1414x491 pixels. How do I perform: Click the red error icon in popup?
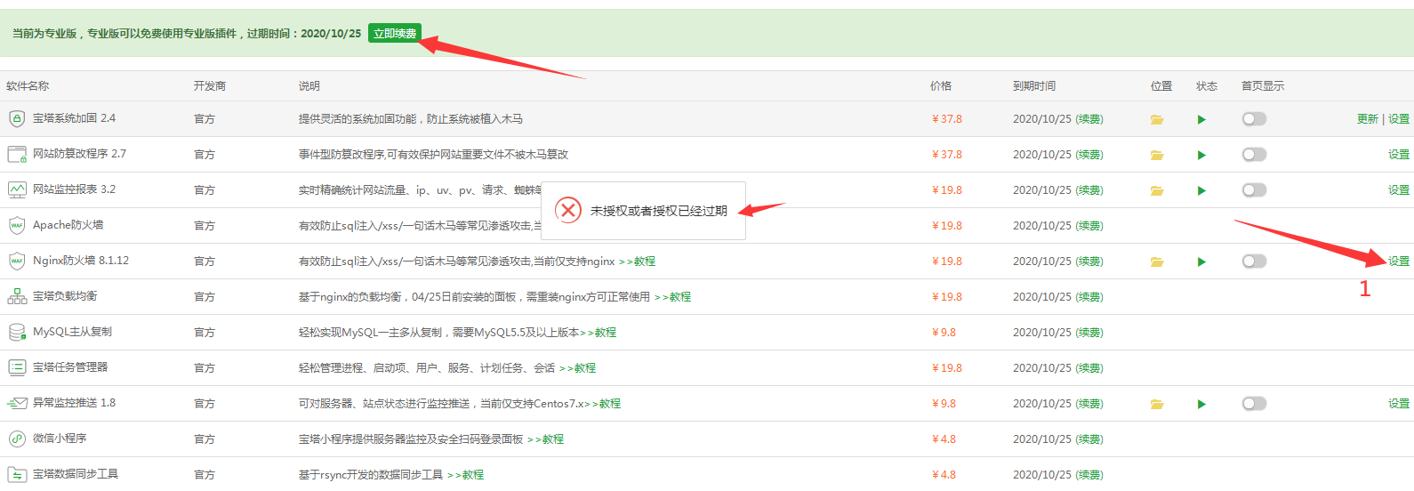point(567,211)
